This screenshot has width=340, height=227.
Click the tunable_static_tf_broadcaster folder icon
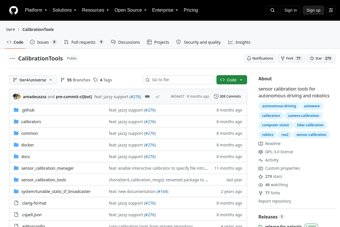coord(16,192)
